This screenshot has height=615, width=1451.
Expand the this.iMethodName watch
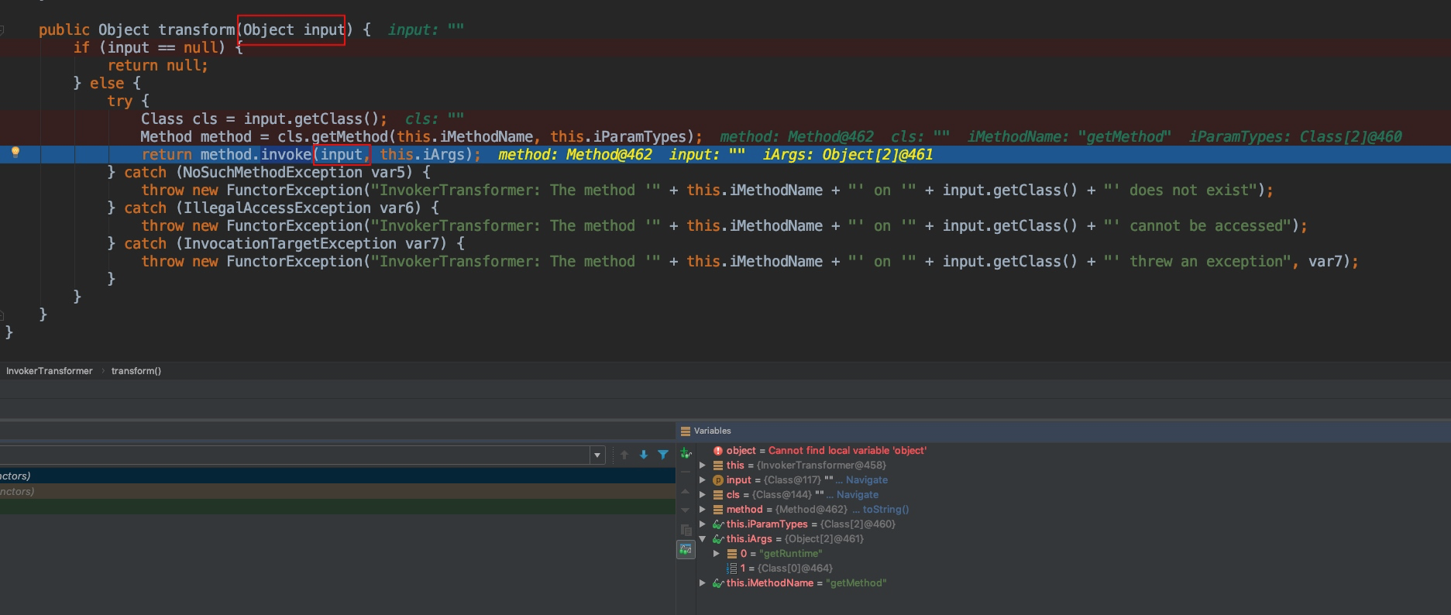pyautogui.click(x=703, y=583)
